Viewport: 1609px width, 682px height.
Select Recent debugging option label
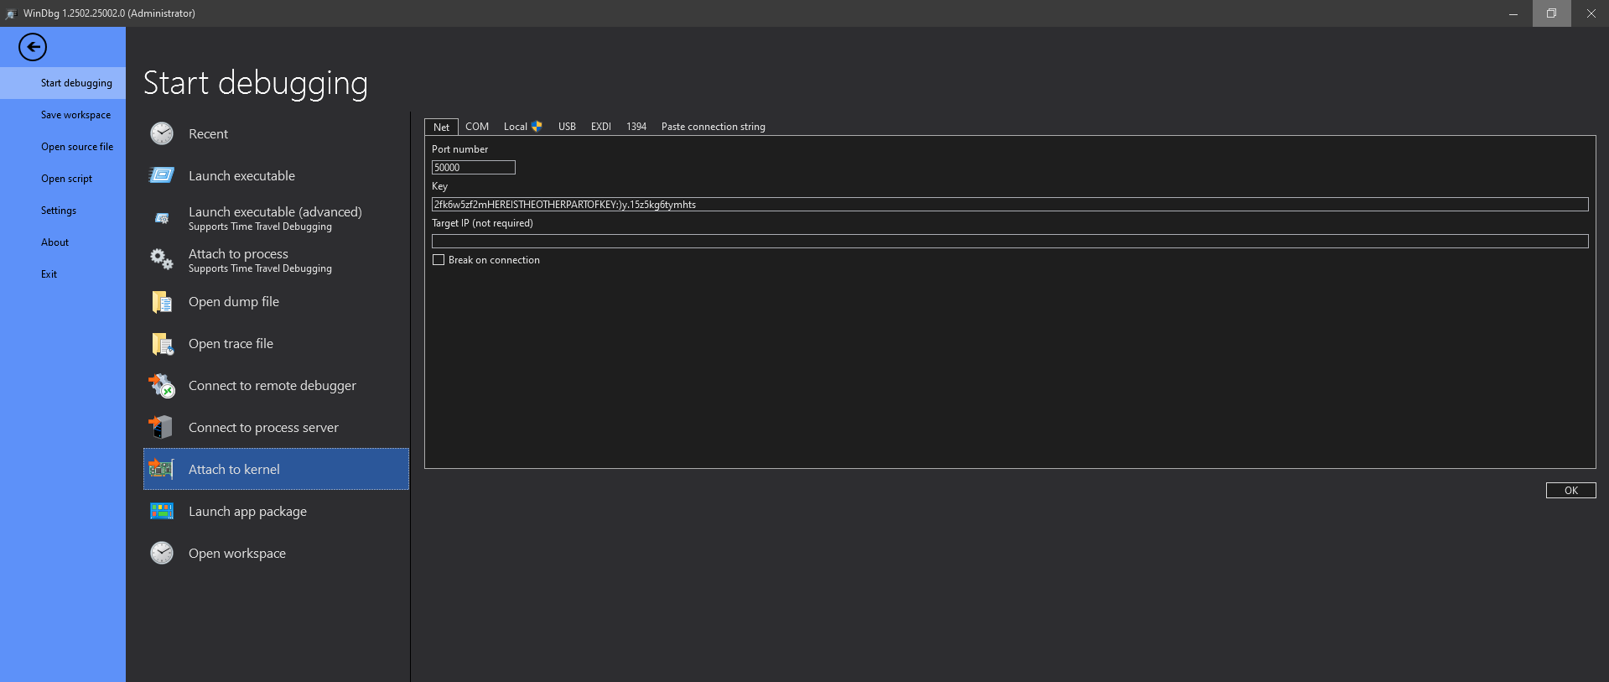pos(208,134)
